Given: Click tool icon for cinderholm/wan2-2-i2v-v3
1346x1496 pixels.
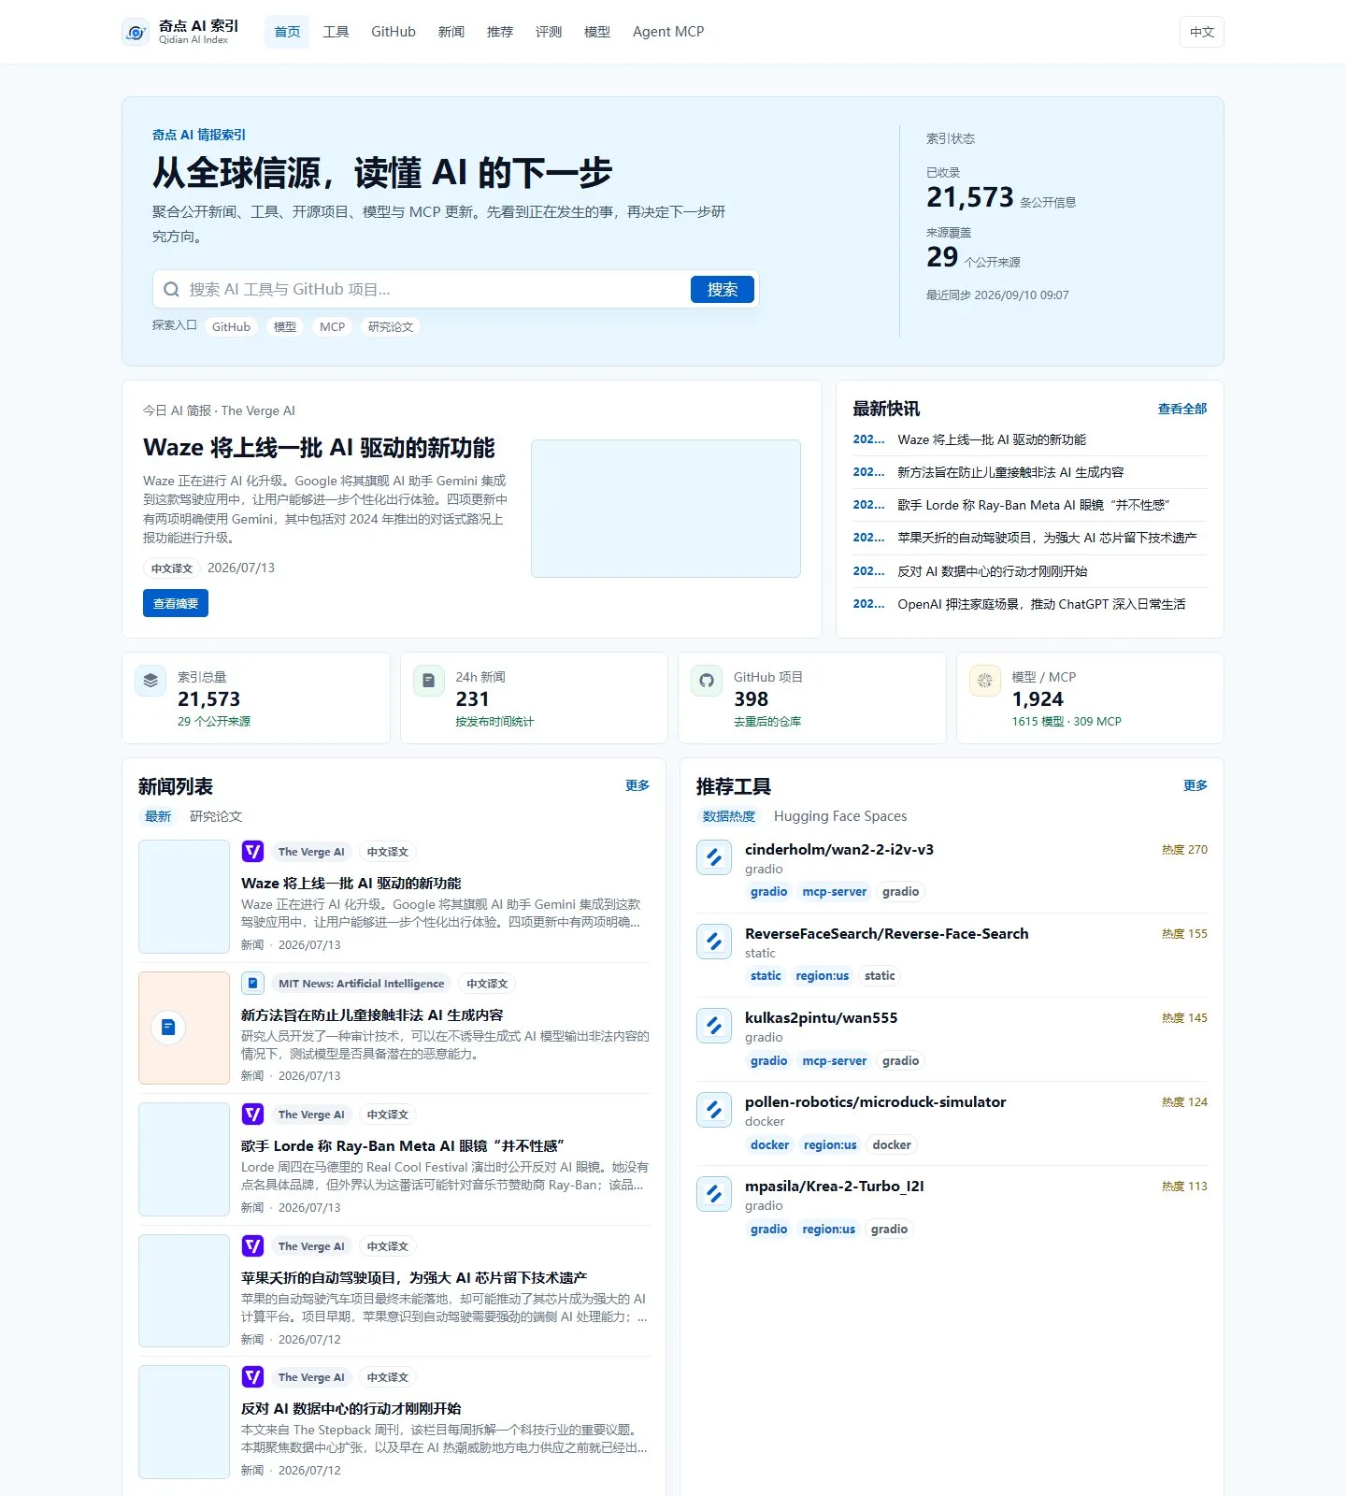Looking at the screenshot, I should click(714, 857).
